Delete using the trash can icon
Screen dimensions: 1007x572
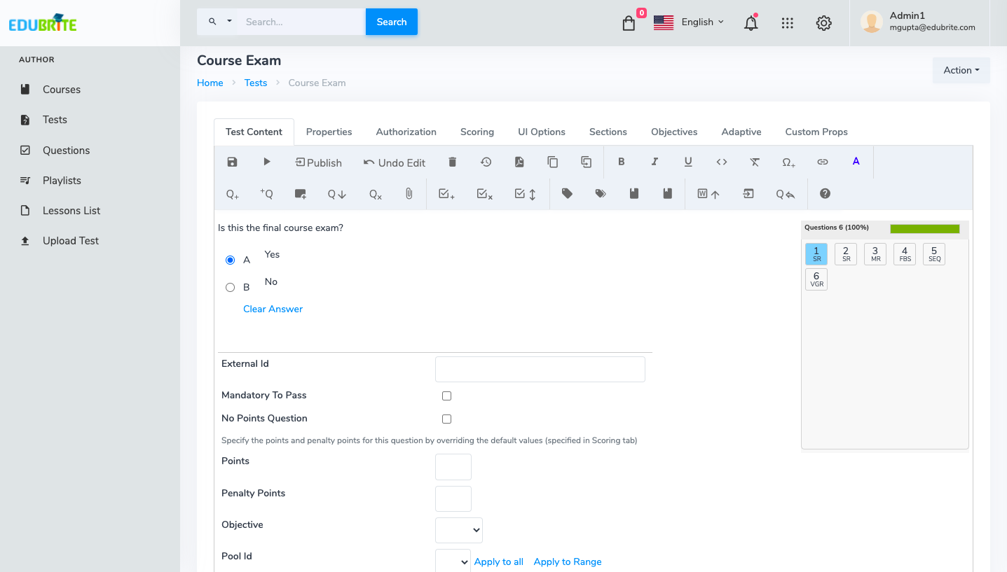point(452,162)
